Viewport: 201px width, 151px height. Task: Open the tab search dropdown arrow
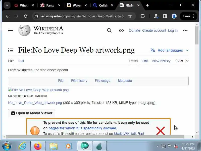click(x=7, y=5)
